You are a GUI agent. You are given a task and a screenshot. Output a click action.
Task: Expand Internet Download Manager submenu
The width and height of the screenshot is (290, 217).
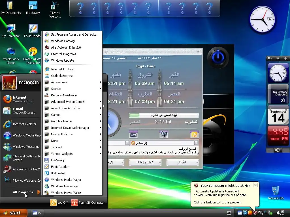click(x=73, y=128)
